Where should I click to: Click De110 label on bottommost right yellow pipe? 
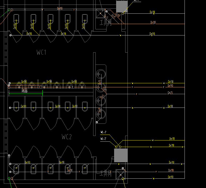click(171, 177)
